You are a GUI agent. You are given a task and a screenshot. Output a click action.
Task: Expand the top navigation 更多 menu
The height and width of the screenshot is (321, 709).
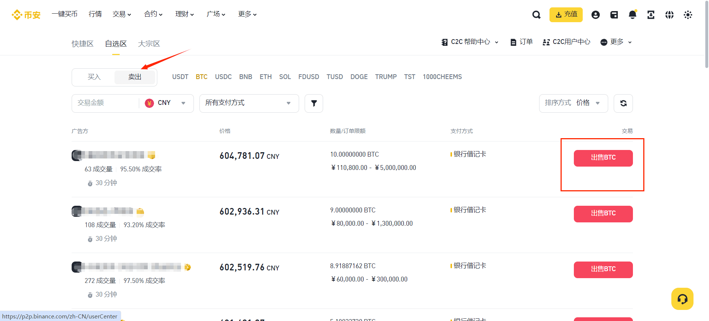click(x=247, y=14)
